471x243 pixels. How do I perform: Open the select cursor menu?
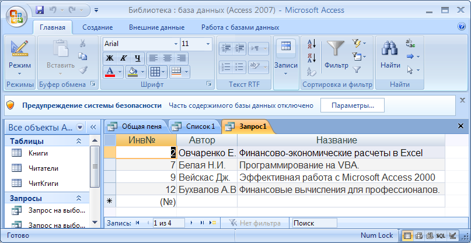coord(413,70)
